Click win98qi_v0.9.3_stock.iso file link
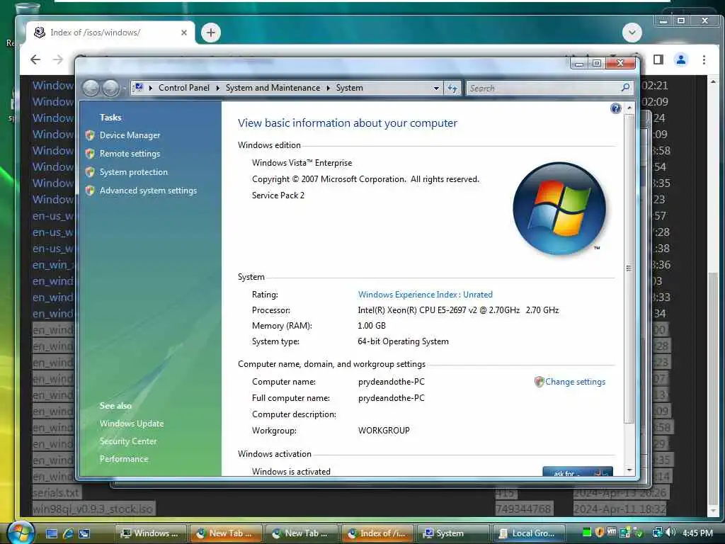 pyautogui.click(x=93, y=509)
